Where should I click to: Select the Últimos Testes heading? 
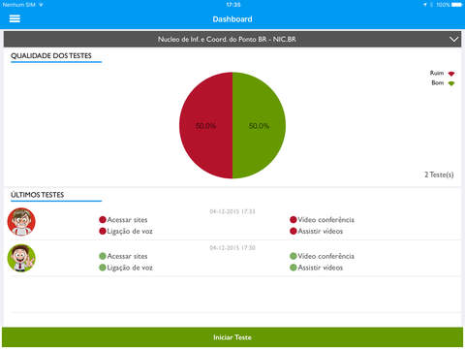pyautogui.click(x=38, y=195)
